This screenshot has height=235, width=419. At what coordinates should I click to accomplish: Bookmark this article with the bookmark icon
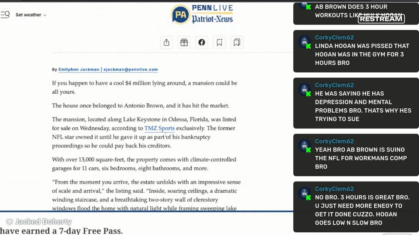[x=219, y=42]
